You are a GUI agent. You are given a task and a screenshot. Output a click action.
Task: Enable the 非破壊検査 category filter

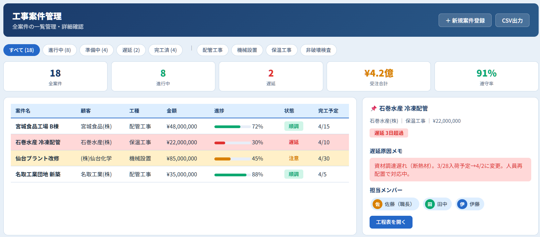318,50
